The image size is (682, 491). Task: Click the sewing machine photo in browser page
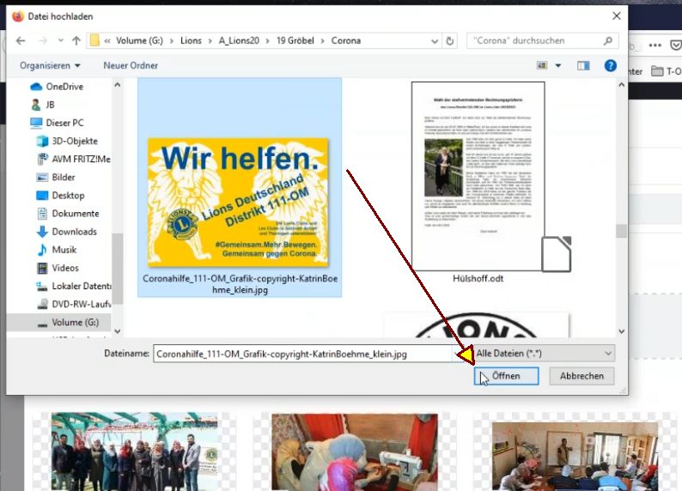click(x=355, y=452)
